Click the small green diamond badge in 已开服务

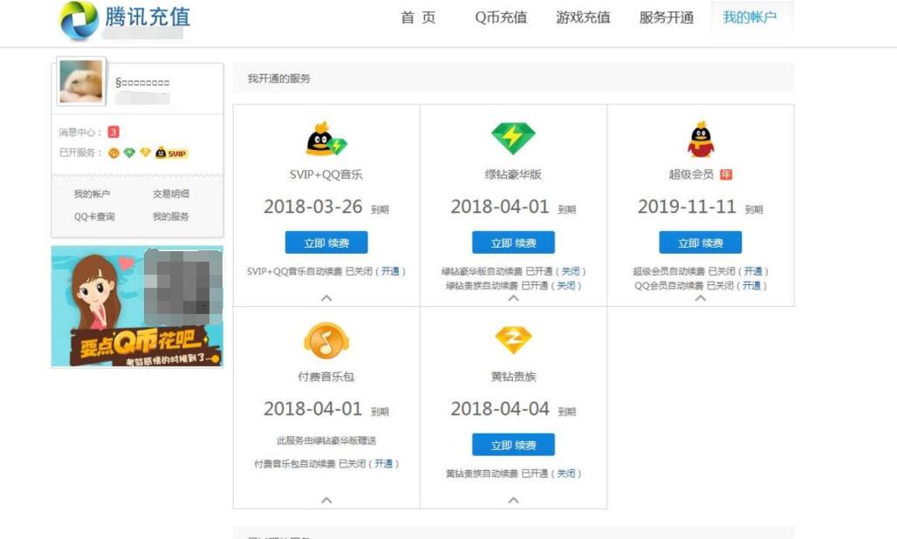(129, 153)
